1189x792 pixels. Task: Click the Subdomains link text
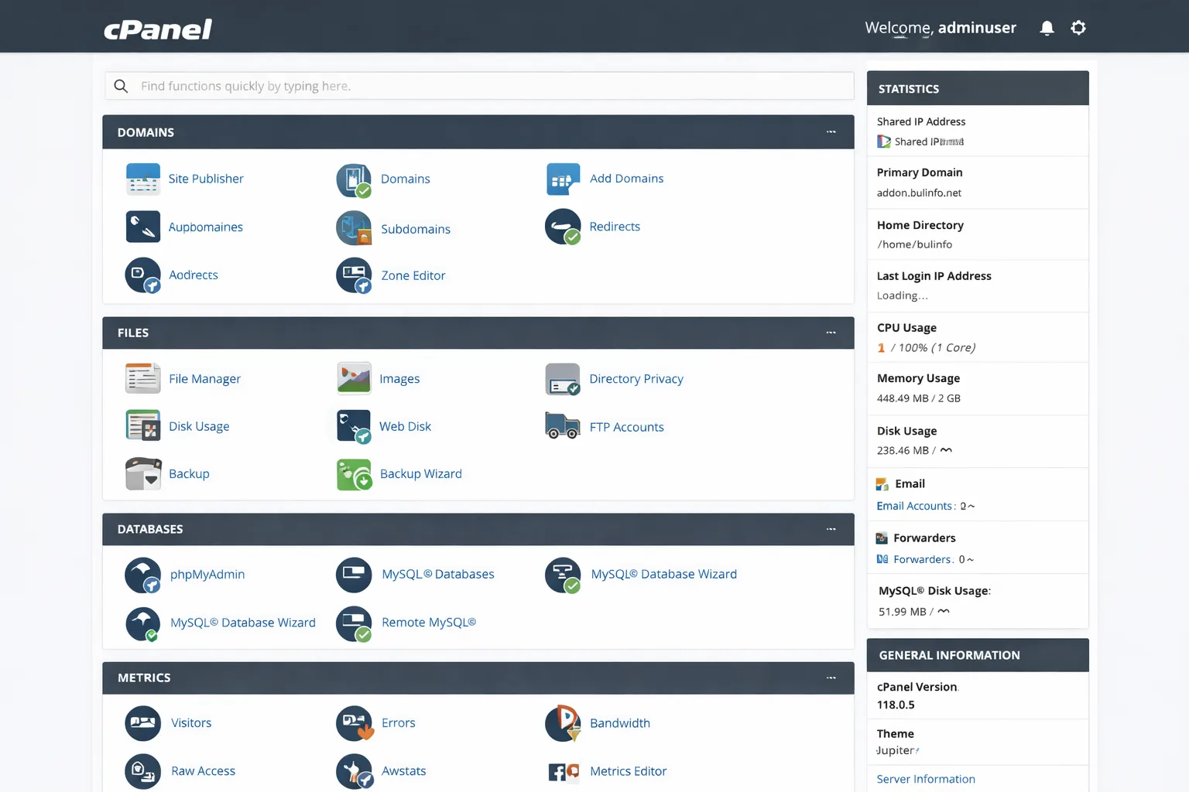[415, 229]
